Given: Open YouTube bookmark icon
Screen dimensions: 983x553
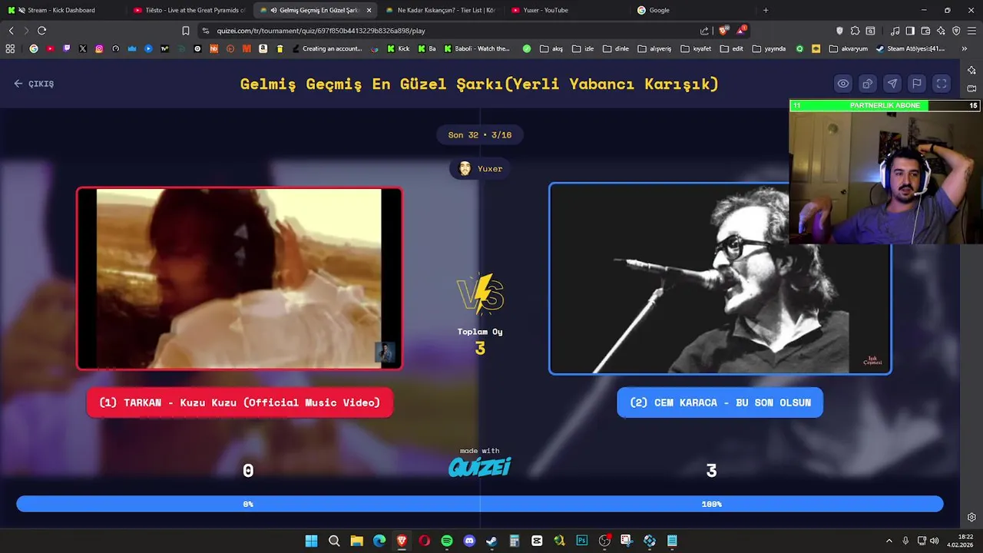Looking at the screenshot, I should click(50, 48).
